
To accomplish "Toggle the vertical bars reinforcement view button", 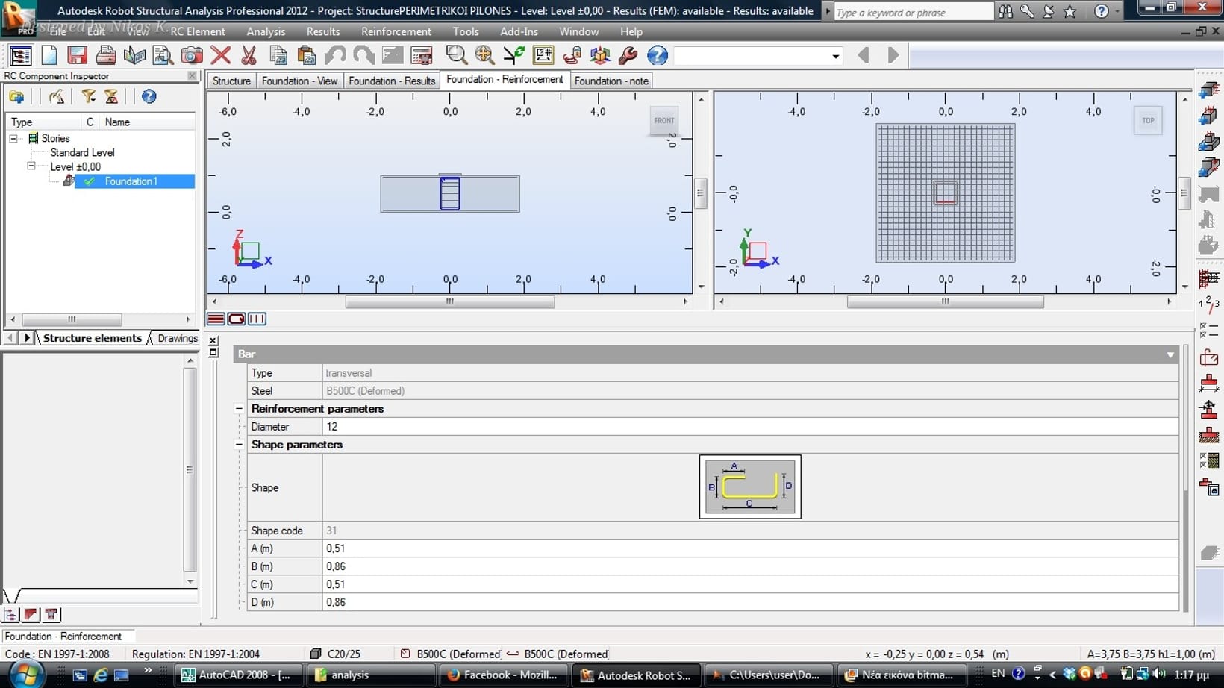I will click(x=257, y=319).
